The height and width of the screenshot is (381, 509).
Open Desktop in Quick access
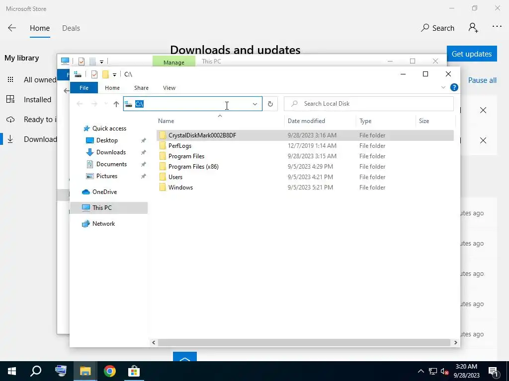[107, 140]
